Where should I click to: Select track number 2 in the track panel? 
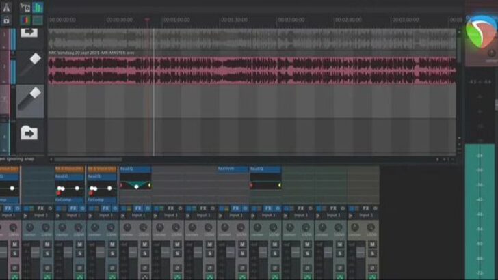[x=4, y=66]
